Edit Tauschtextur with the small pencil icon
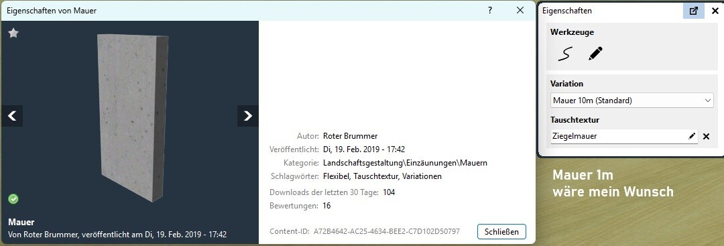Viewport: 724px width, 246px height. (692, 136)
